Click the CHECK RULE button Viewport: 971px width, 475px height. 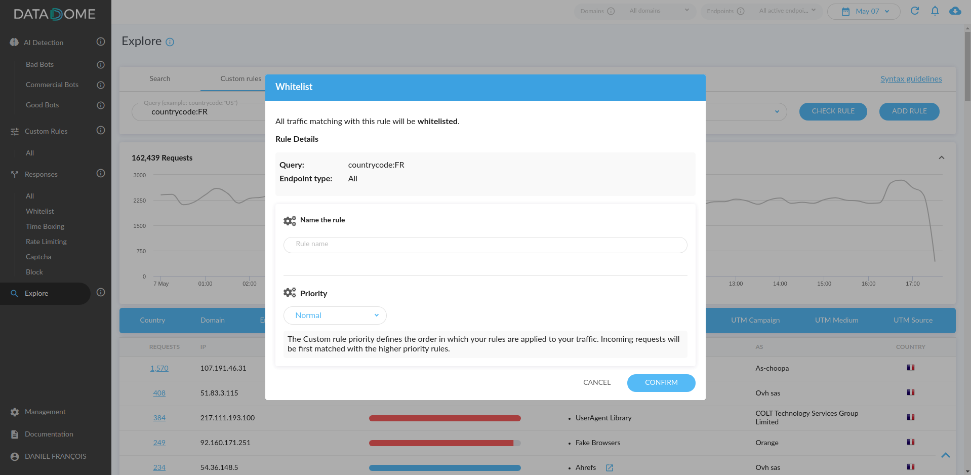point(833,111)
